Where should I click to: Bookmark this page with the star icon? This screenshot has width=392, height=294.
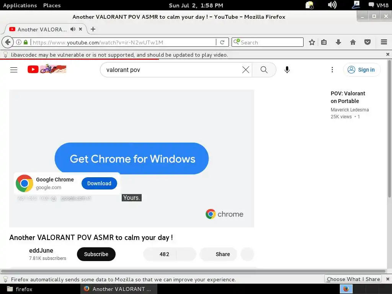312,42
